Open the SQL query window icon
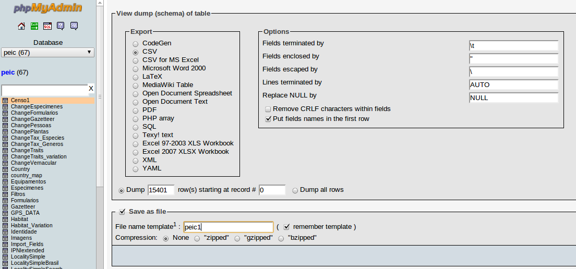 47,26
